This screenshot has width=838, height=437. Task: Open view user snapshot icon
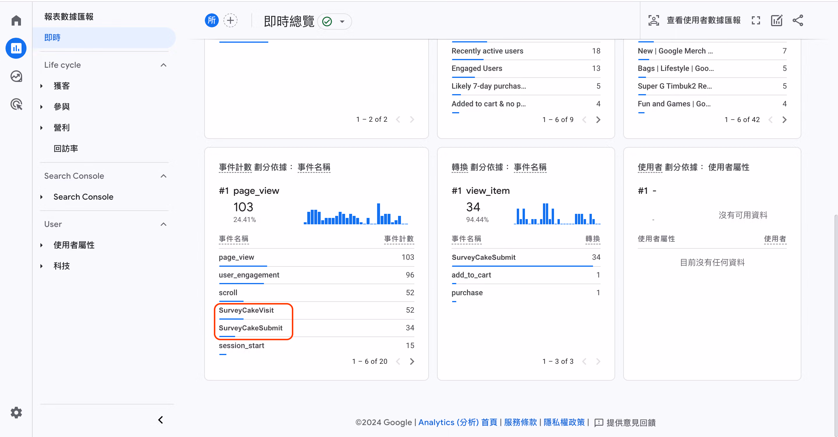pos(654,20)
